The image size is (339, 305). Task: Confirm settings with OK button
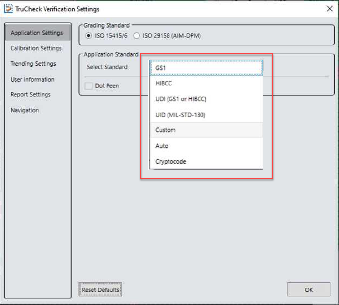pyautogui.click(x=308, y=290)
